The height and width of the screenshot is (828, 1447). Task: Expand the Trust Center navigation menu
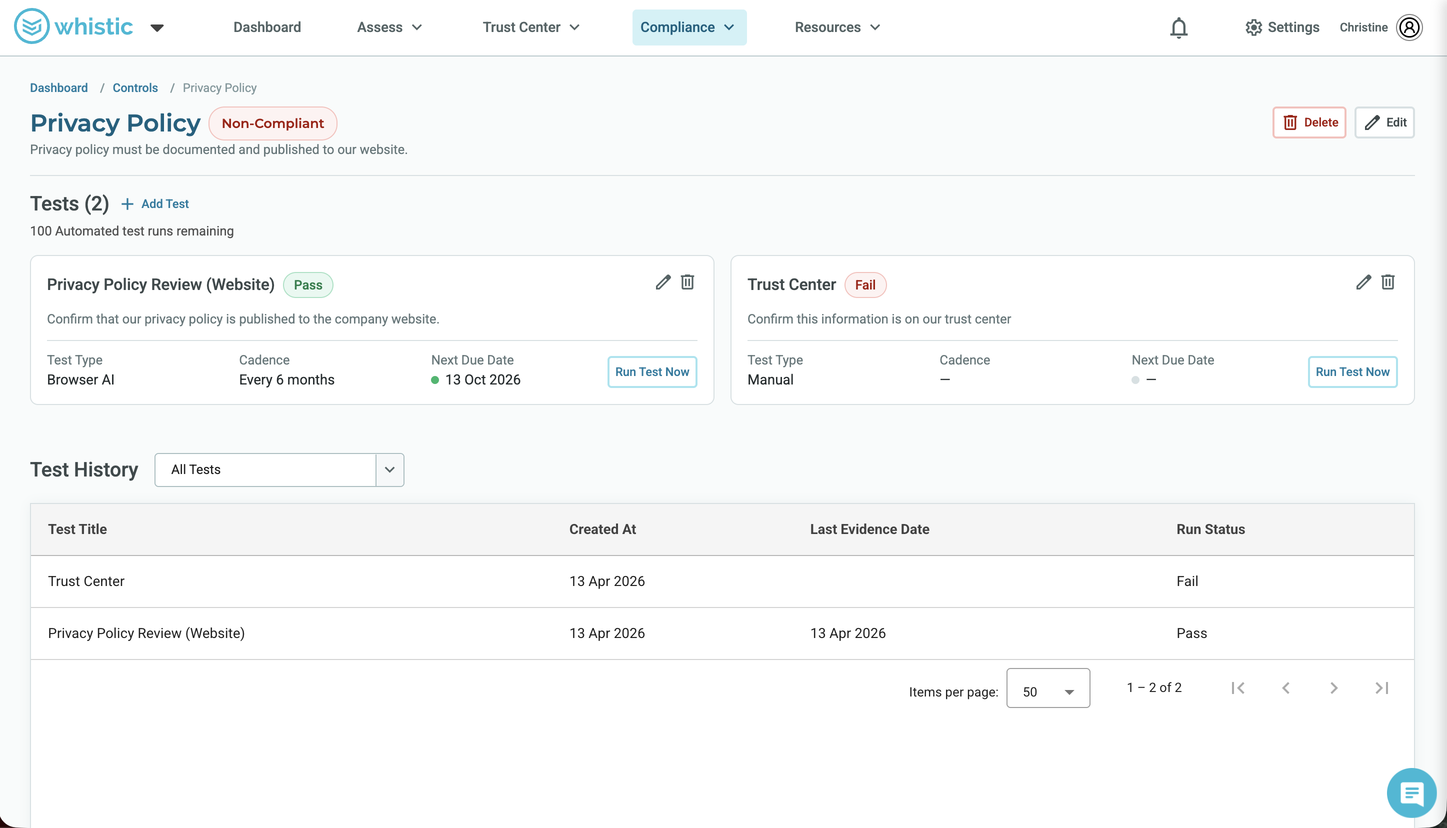click(531, 27)
